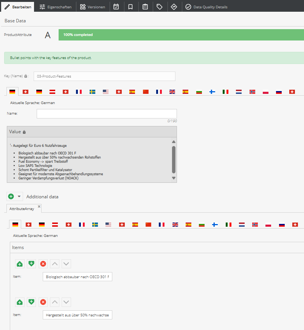304x330 pixels.
Task: Open the scheduling calendar icon in toolbar
Action: point(116,7)
